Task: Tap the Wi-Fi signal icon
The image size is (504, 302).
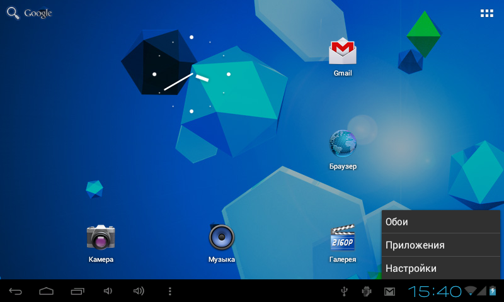Action: coord(471,291)
